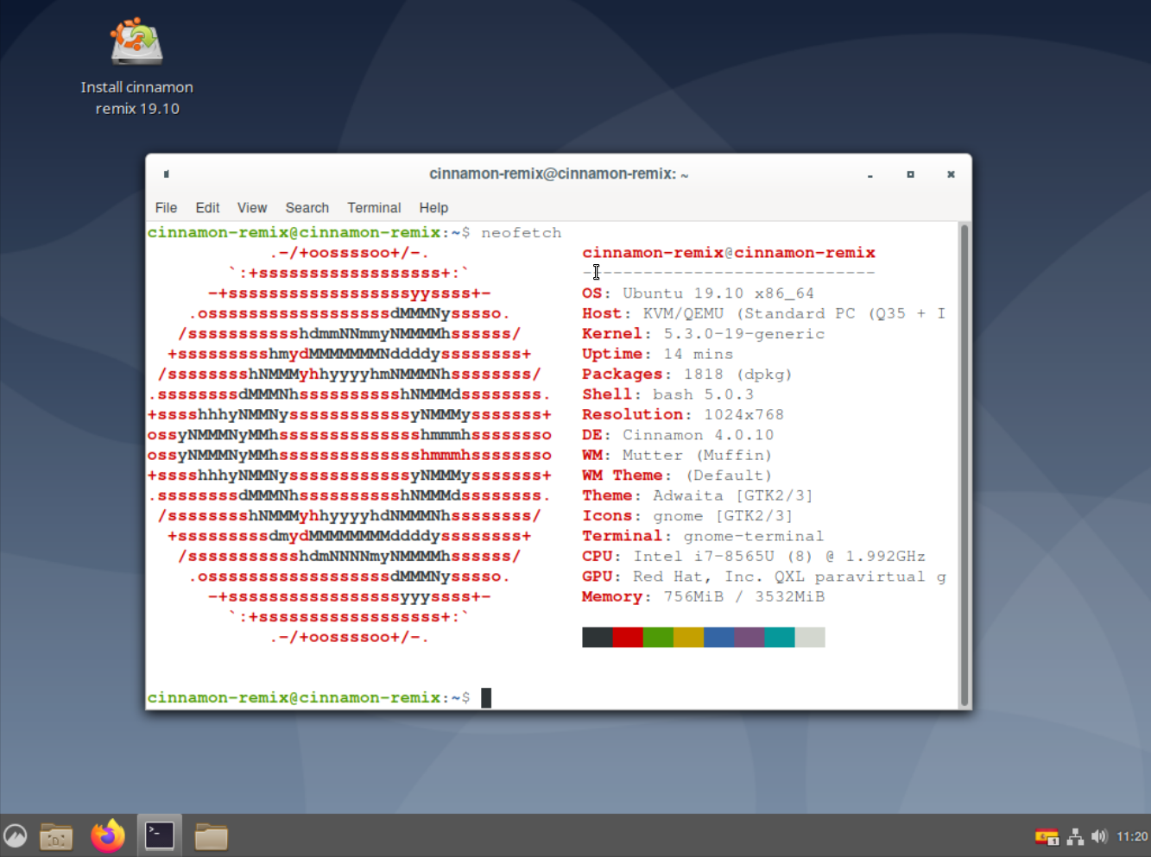Viewport: 1151px width, 857px height.
Task: Open the File menu
Action: point(166,208)
